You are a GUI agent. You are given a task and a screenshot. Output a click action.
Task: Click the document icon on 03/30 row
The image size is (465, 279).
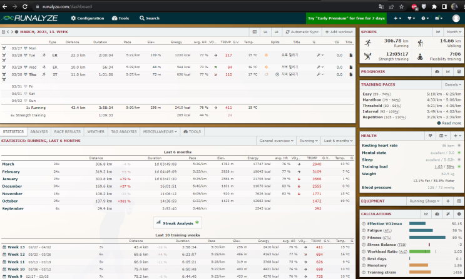351,74
